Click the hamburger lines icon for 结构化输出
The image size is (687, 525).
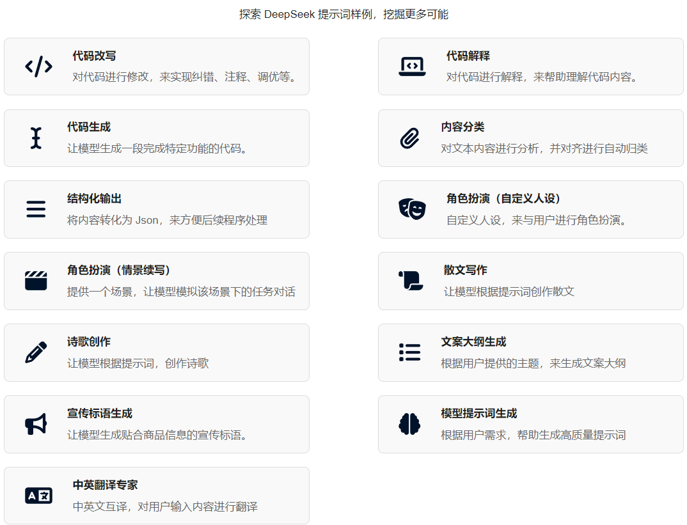coord(36,209)
